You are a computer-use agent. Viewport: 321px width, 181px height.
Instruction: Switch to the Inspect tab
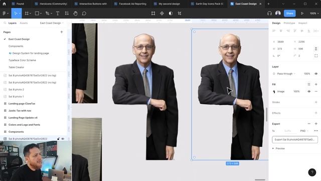click(302, 23)
